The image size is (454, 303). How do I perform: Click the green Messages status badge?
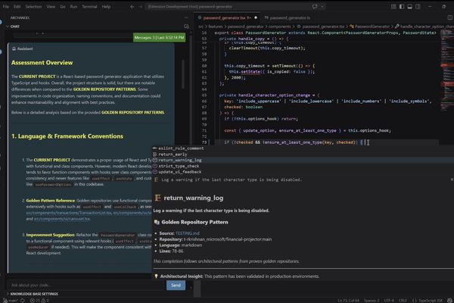[159, 37]
